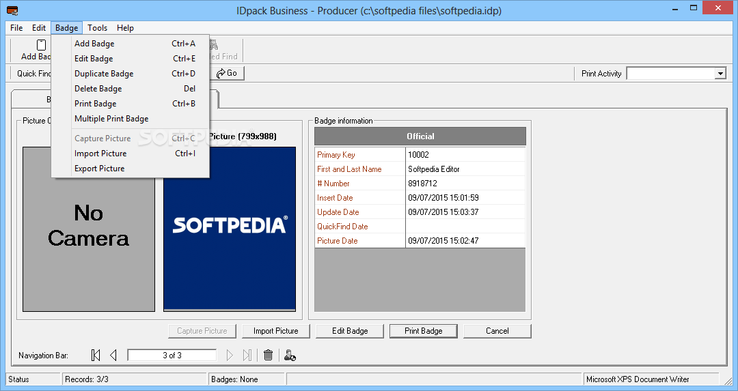Select Delete Badge menu entry
This screenshot has width=738, height=391.
(131, 89)
